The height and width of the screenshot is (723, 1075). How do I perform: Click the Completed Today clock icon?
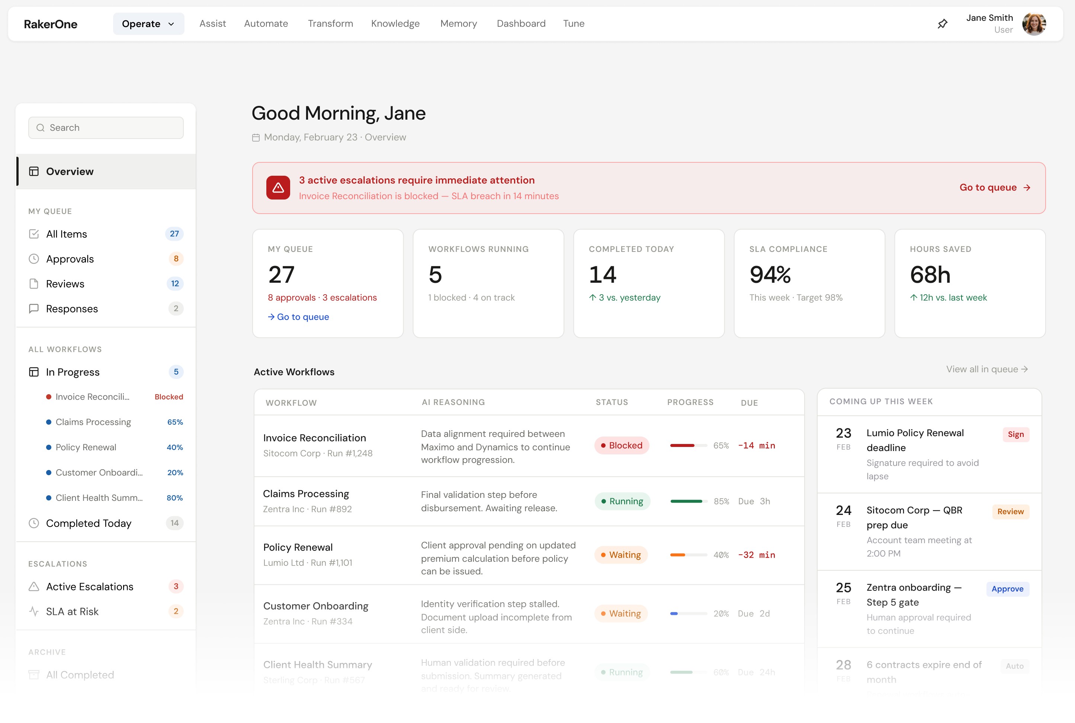(x=34, y=523)
